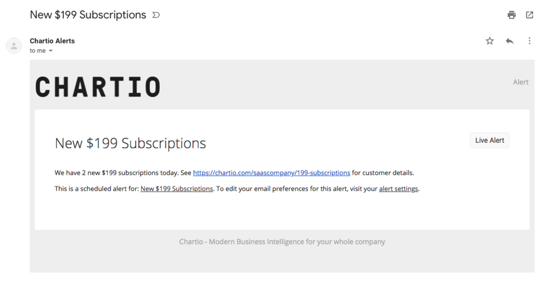Click the New $199 Subscriptions email subject
The image size is (545, 285).
pyautogui.click(x=88, y=15)
